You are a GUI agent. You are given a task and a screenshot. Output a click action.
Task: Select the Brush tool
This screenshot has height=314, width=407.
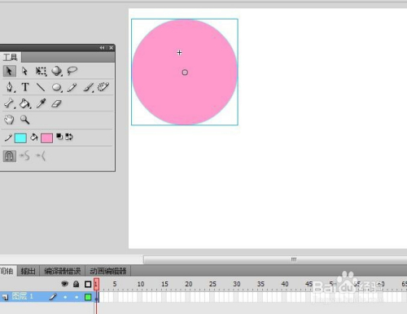coord(89,87)
